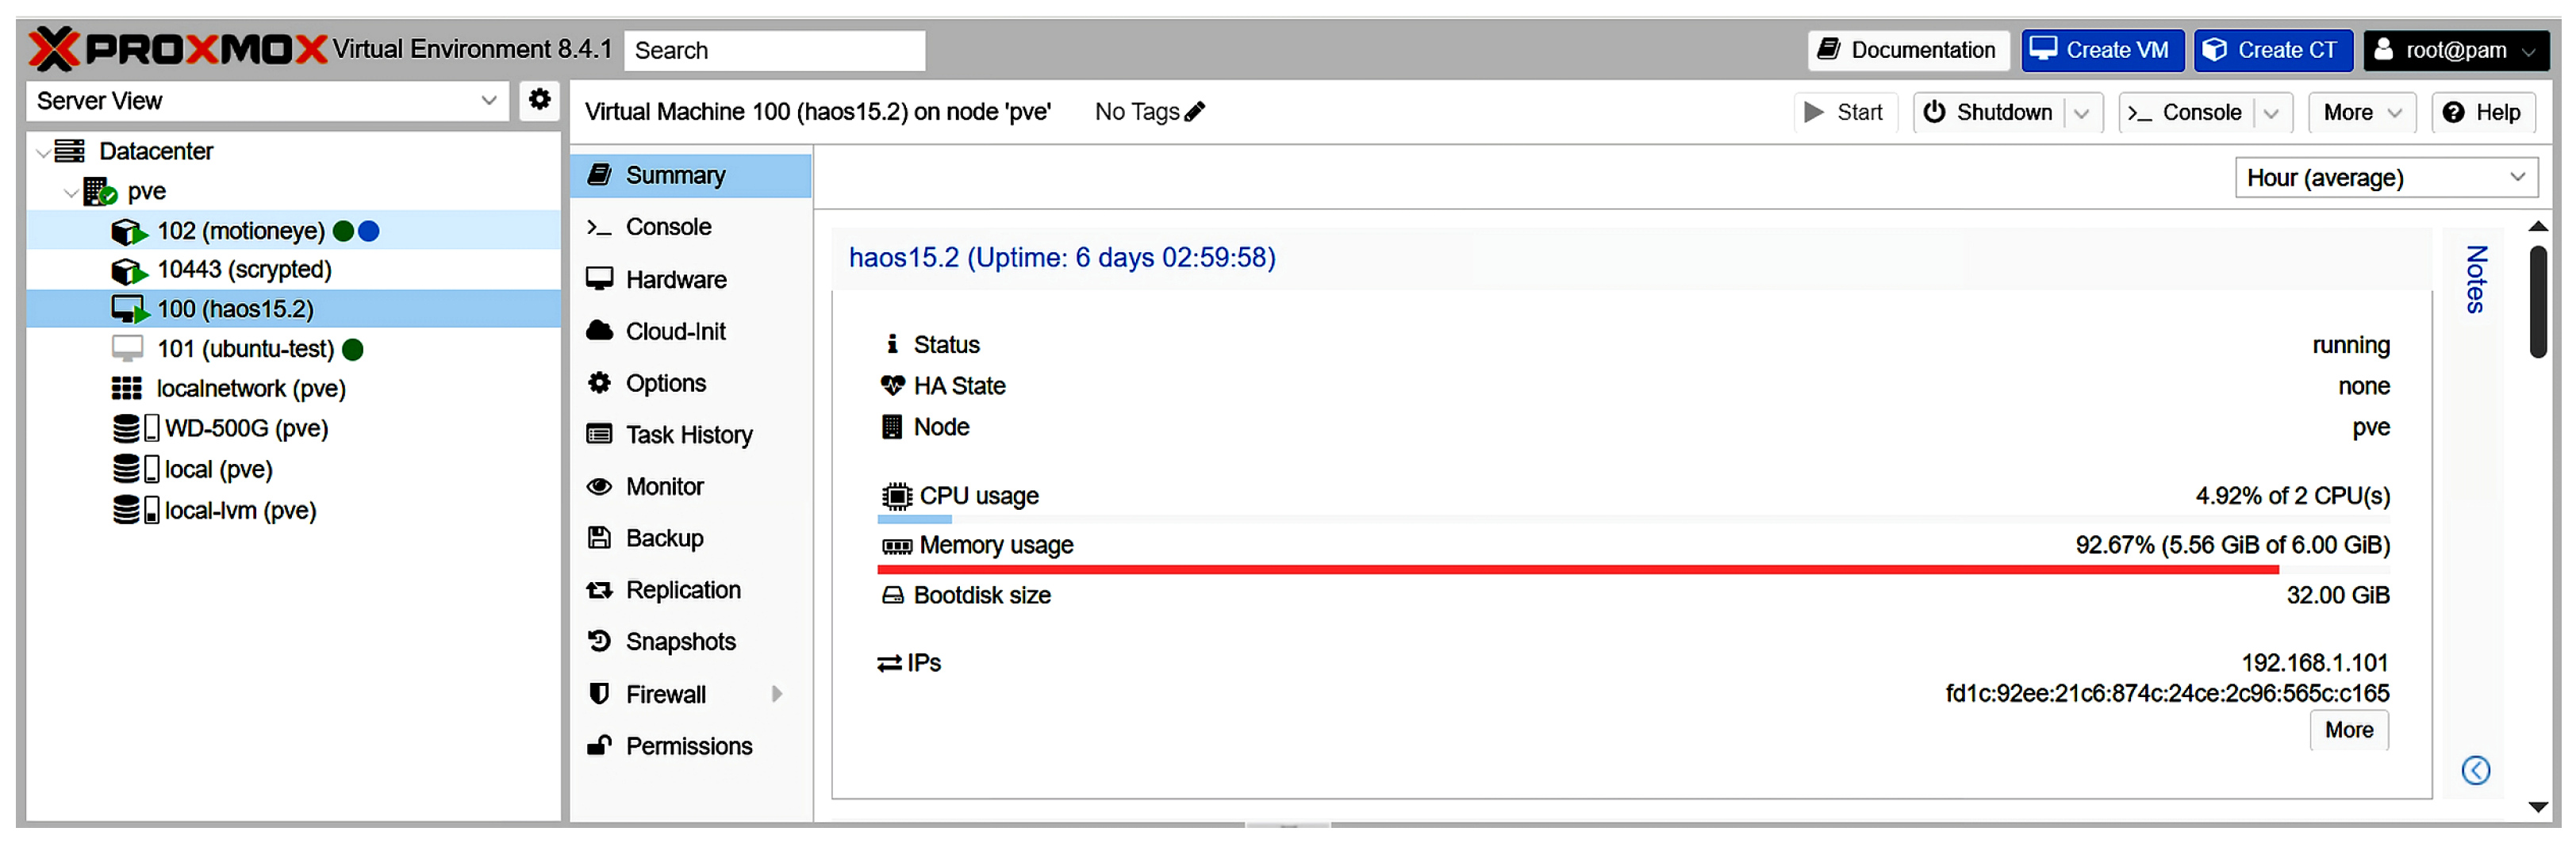Open the Monitor tab

pos(691,487)
